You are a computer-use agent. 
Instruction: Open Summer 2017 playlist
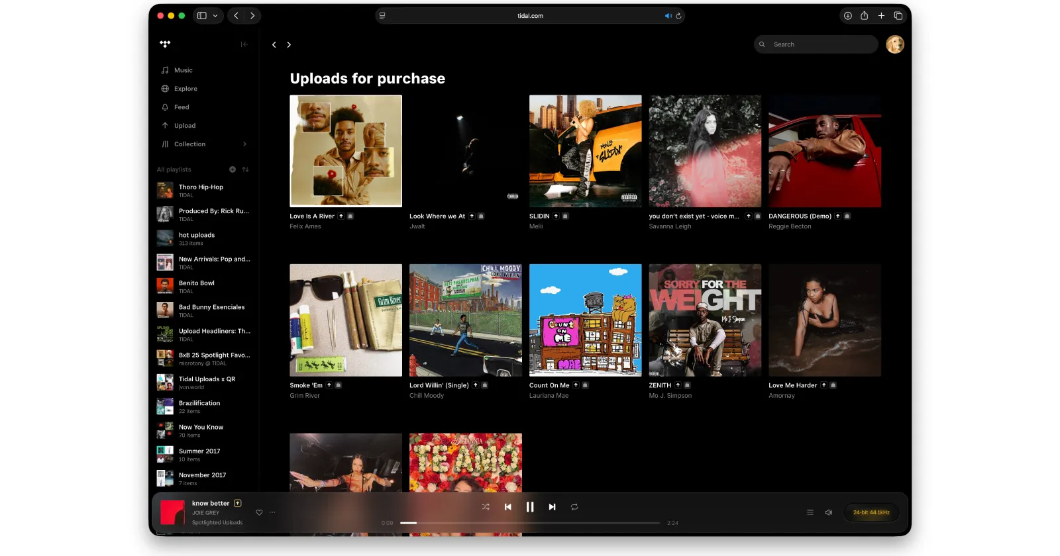[x=203, y=455]
